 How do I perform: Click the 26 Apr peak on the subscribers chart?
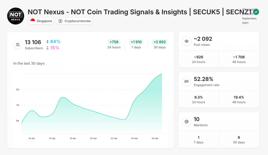pyautogui.click(x=161, y=74)
